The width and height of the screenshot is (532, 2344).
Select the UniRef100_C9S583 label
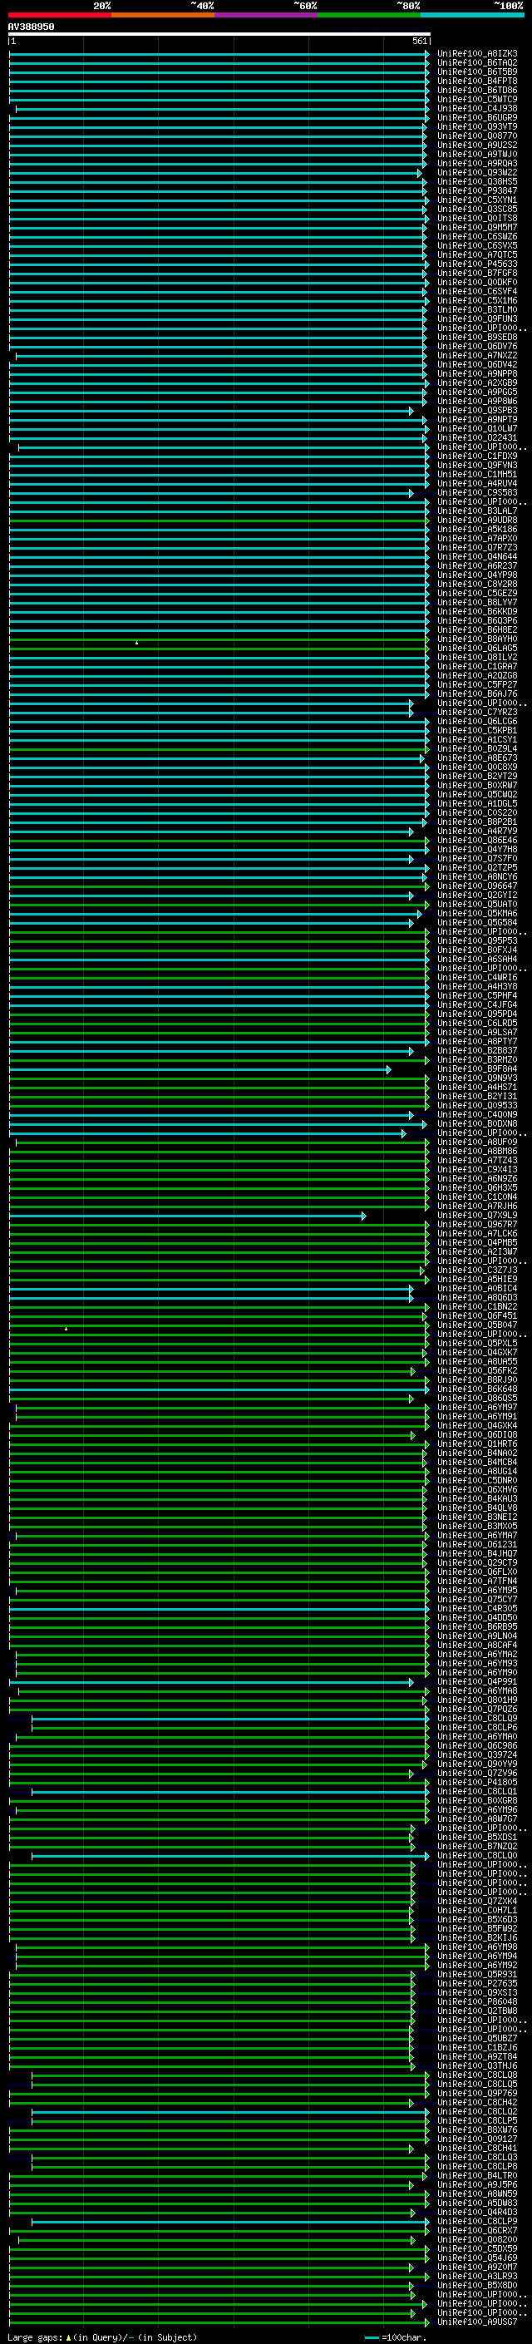(x=477, y=492)
